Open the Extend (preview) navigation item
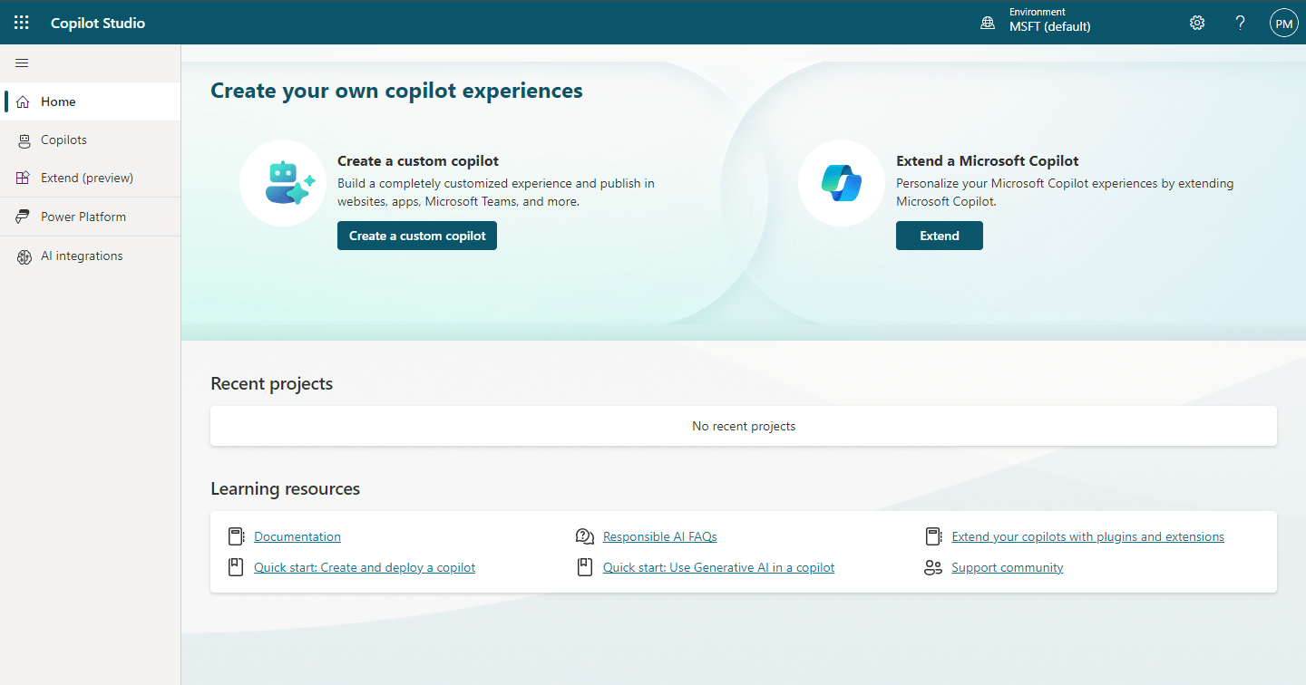 tap(91, 178)
